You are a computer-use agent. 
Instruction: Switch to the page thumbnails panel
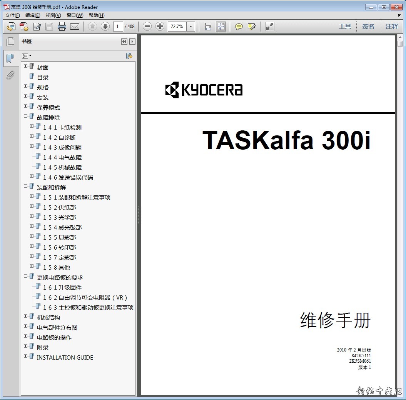10,42
